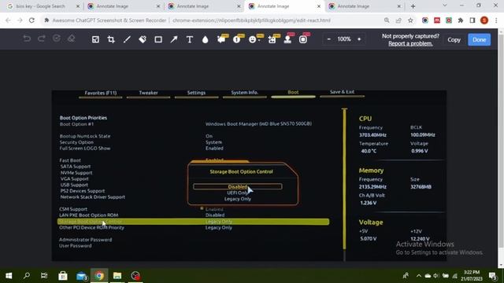Open the taskbar clock showing 3:22 PM

pyautogui.click(x=472, y=276)
